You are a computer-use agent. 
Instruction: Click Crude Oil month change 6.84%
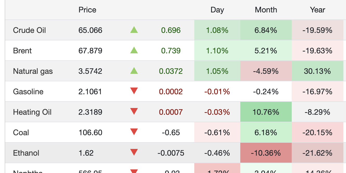pyautogui.click(x=266, y=30)
